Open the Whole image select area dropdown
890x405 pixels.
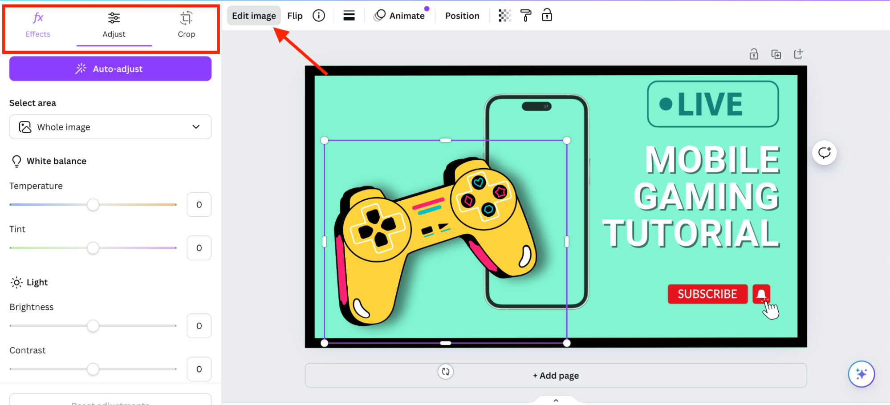click(110, 127)
